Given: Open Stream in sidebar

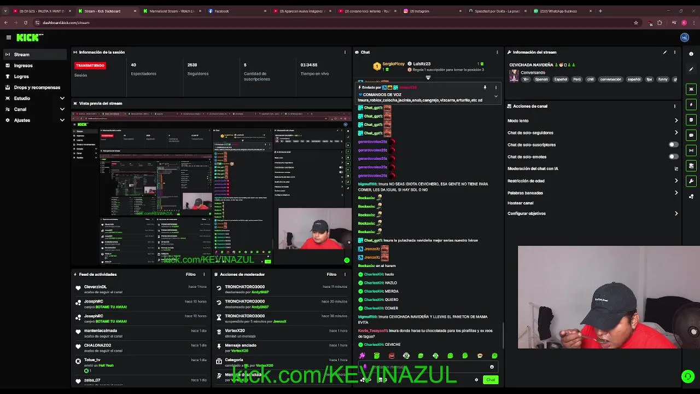Looking at the screenshot, I should [x=35, y=54].
